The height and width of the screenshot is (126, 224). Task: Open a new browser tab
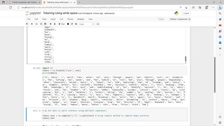point(79,2)
